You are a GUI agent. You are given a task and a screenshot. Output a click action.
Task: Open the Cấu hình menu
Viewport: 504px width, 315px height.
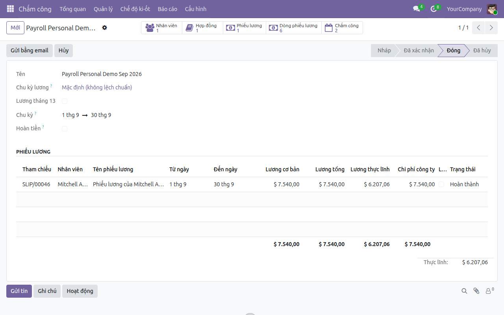[195, 9]
